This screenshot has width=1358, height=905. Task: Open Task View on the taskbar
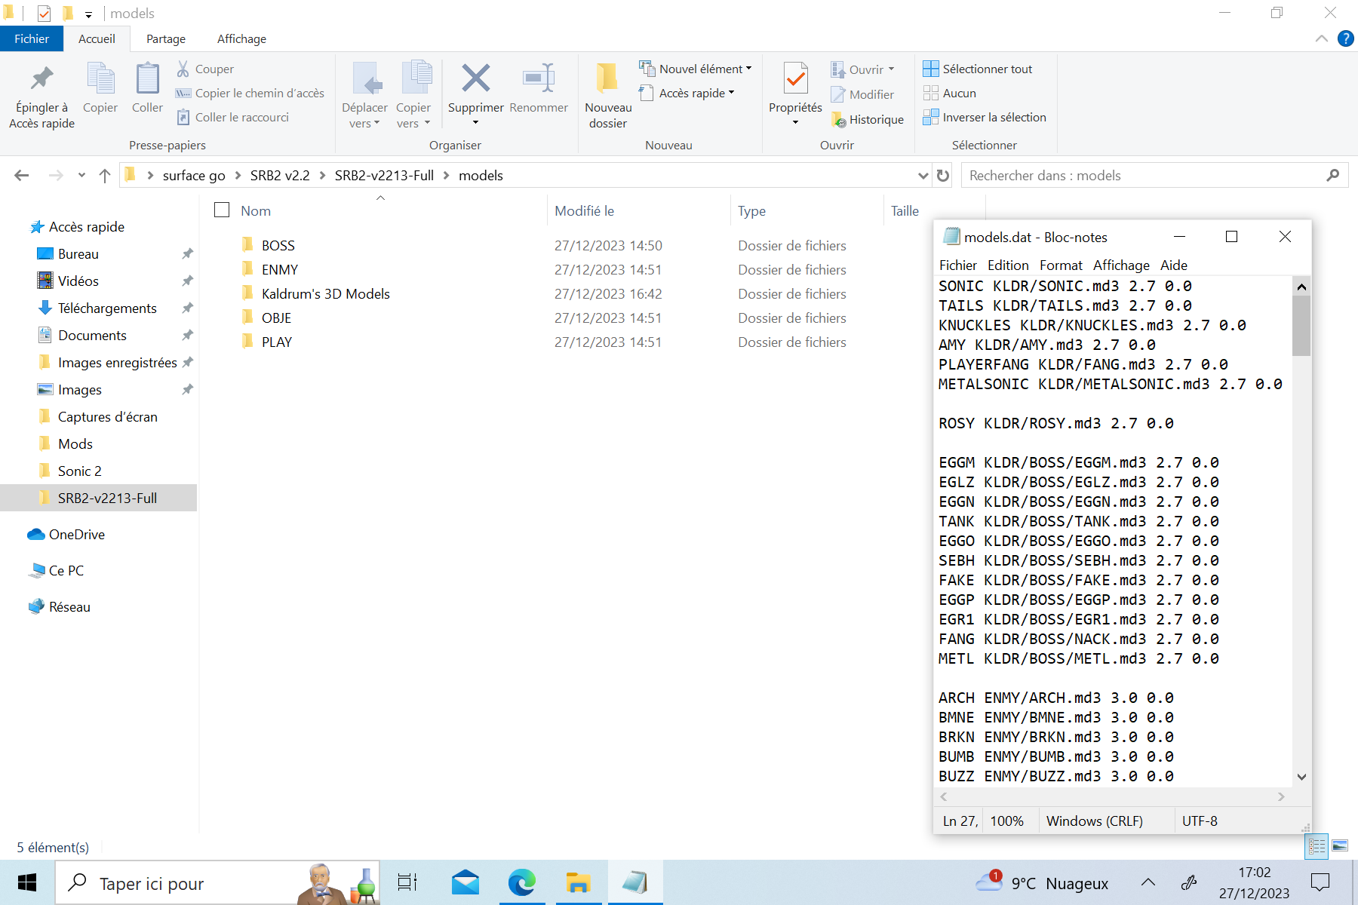coord(407,882)
